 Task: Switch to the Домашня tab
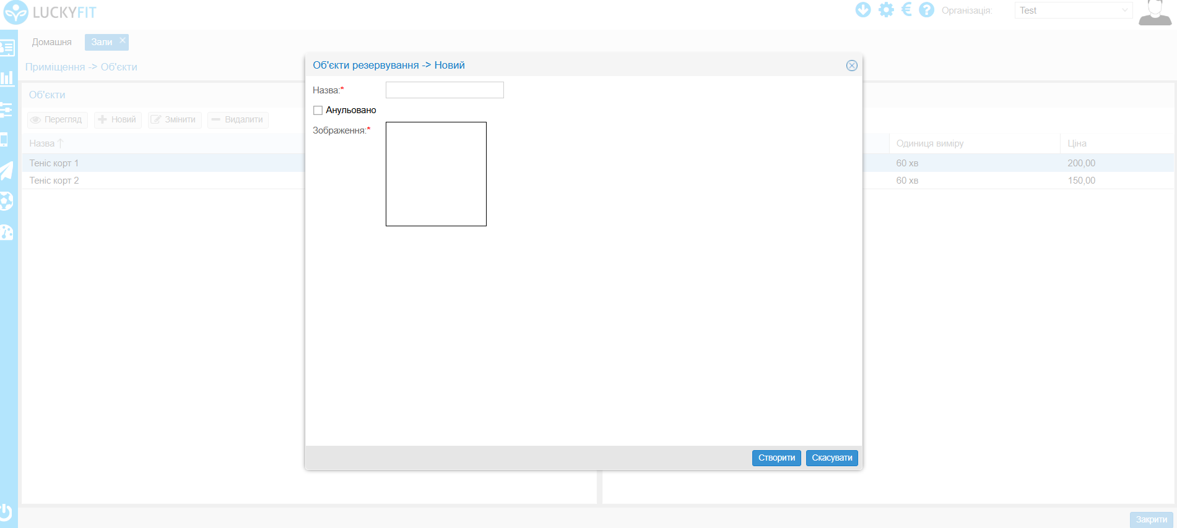pyautogui.click(x=52, y=42)
